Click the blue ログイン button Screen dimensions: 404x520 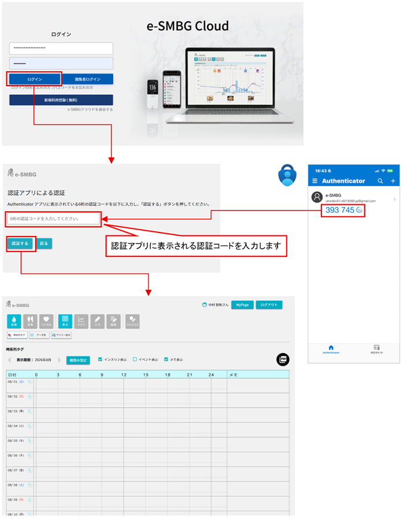point(35,79)
